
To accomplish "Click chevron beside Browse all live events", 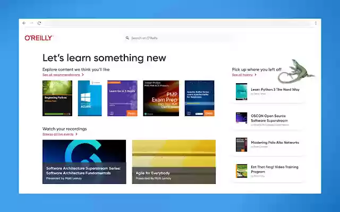I will 76,134.
